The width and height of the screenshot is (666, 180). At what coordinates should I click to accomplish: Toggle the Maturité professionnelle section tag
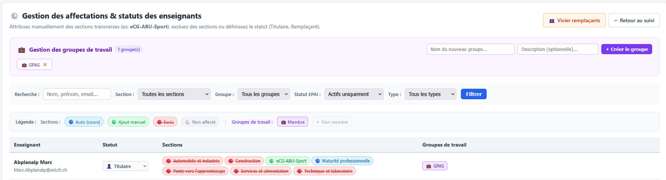coord(342,161)
